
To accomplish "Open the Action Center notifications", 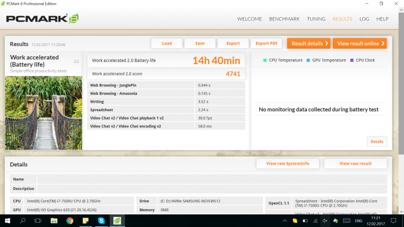I will (x=394, y=221).
